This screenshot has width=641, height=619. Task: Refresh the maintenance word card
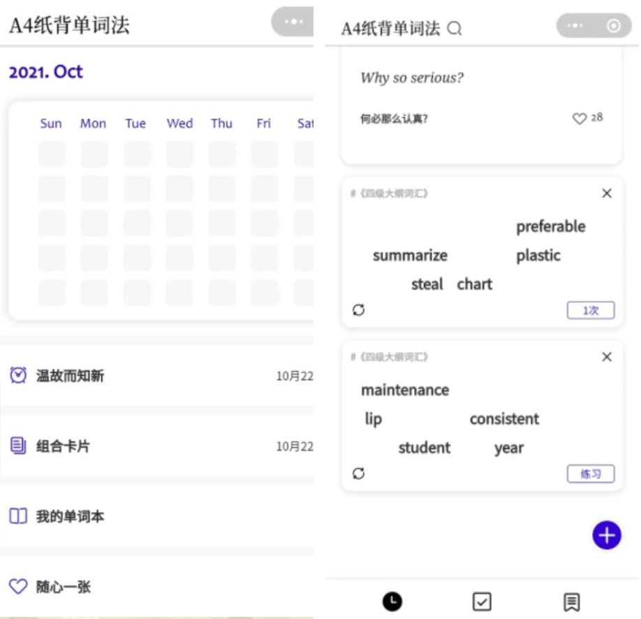pyautogui.click(x=359, y=474)
